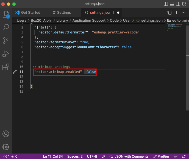This screenshot has width=189, height=159.
Task: Click the Open Settings UI icon in the editor toolbar
Action: [169, 13]
